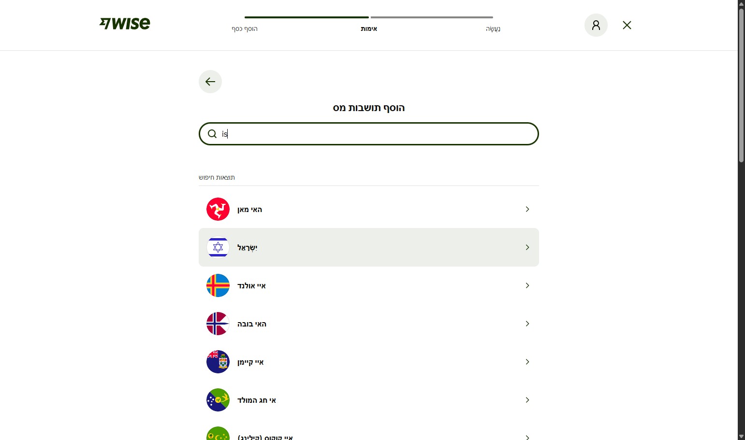Choose the ישראל country label

point(247,248)
